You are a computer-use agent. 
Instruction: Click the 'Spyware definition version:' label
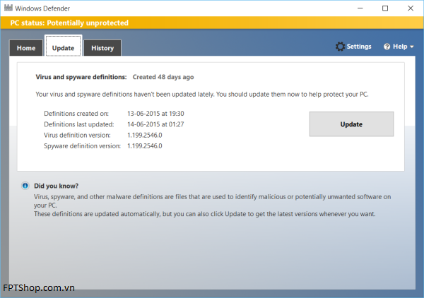click(82, 146)
